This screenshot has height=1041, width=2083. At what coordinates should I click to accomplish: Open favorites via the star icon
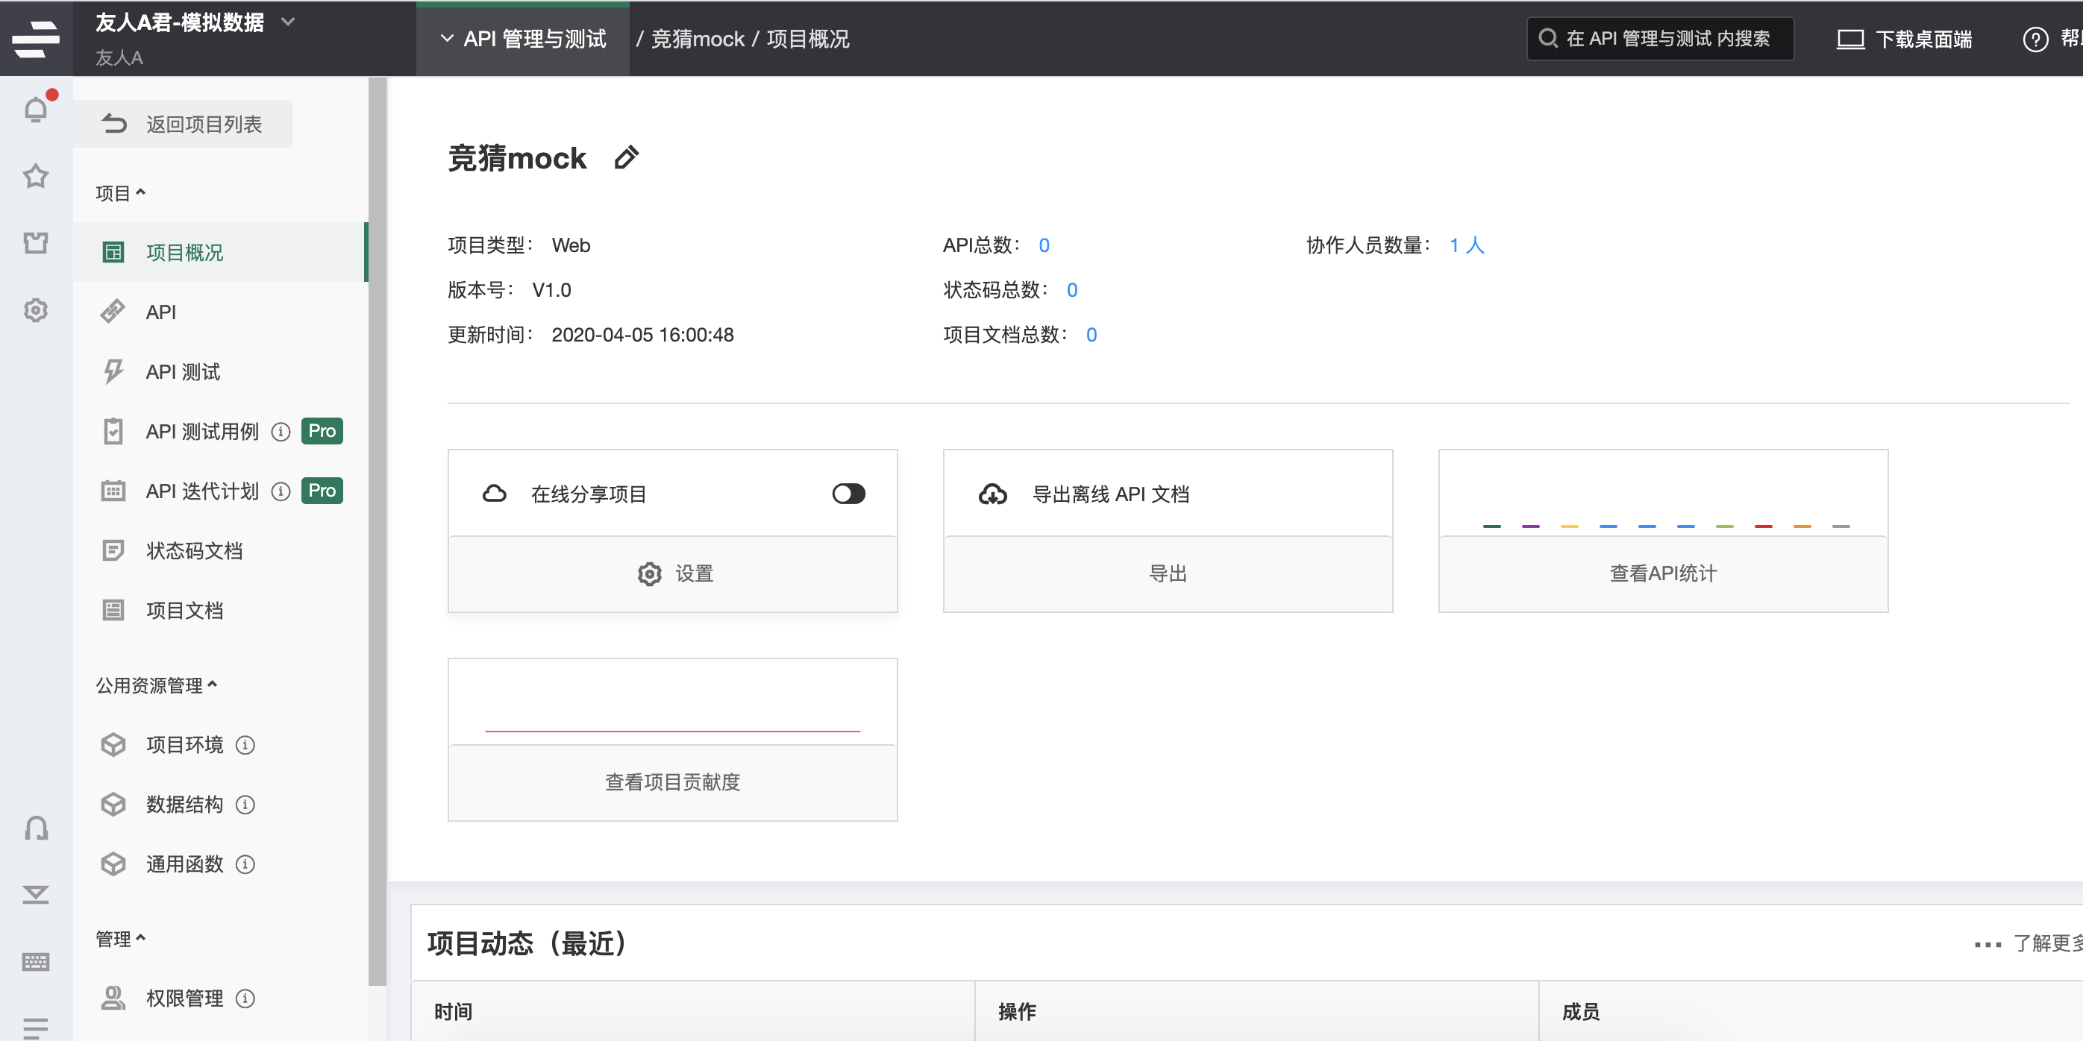(x=36, y=176)
